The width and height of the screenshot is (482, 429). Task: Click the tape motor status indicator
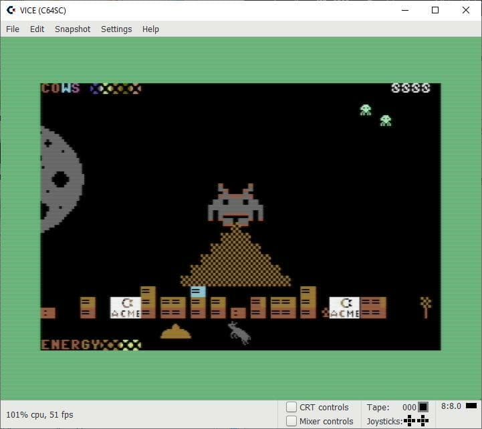coord(423,407)
